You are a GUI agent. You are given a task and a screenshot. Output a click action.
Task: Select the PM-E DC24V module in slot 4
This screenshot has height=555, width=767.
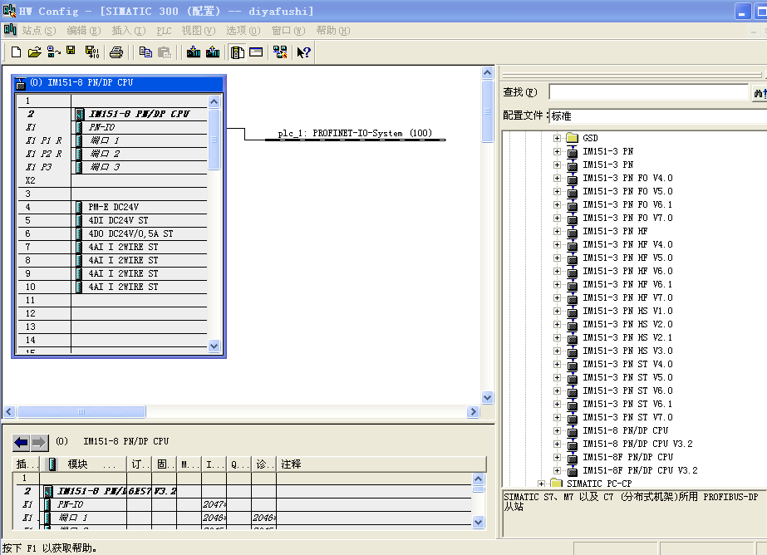(x=114, y=208)
